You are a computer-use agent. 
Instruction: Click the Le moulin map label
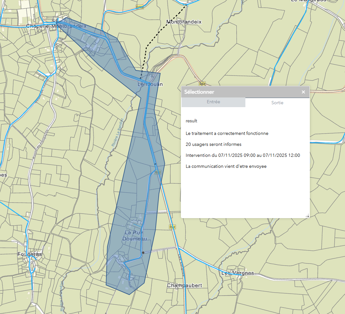coord(150,85)
